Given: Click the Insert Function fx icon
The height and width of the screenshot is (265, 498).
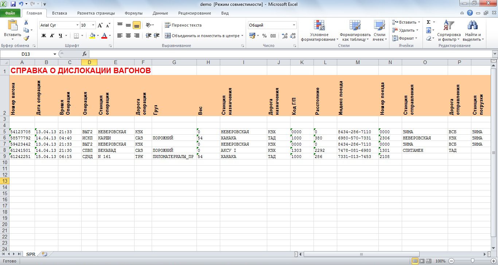Looking at the screenshot, I should 84,54.
